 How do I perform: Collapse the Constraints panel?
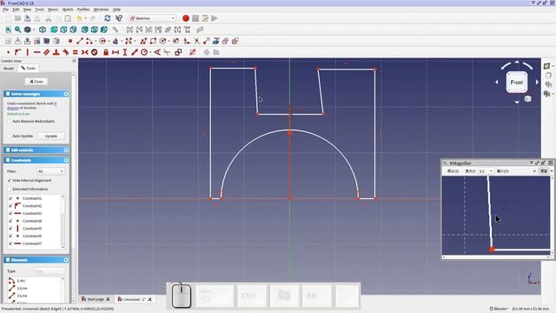[66, 160]
